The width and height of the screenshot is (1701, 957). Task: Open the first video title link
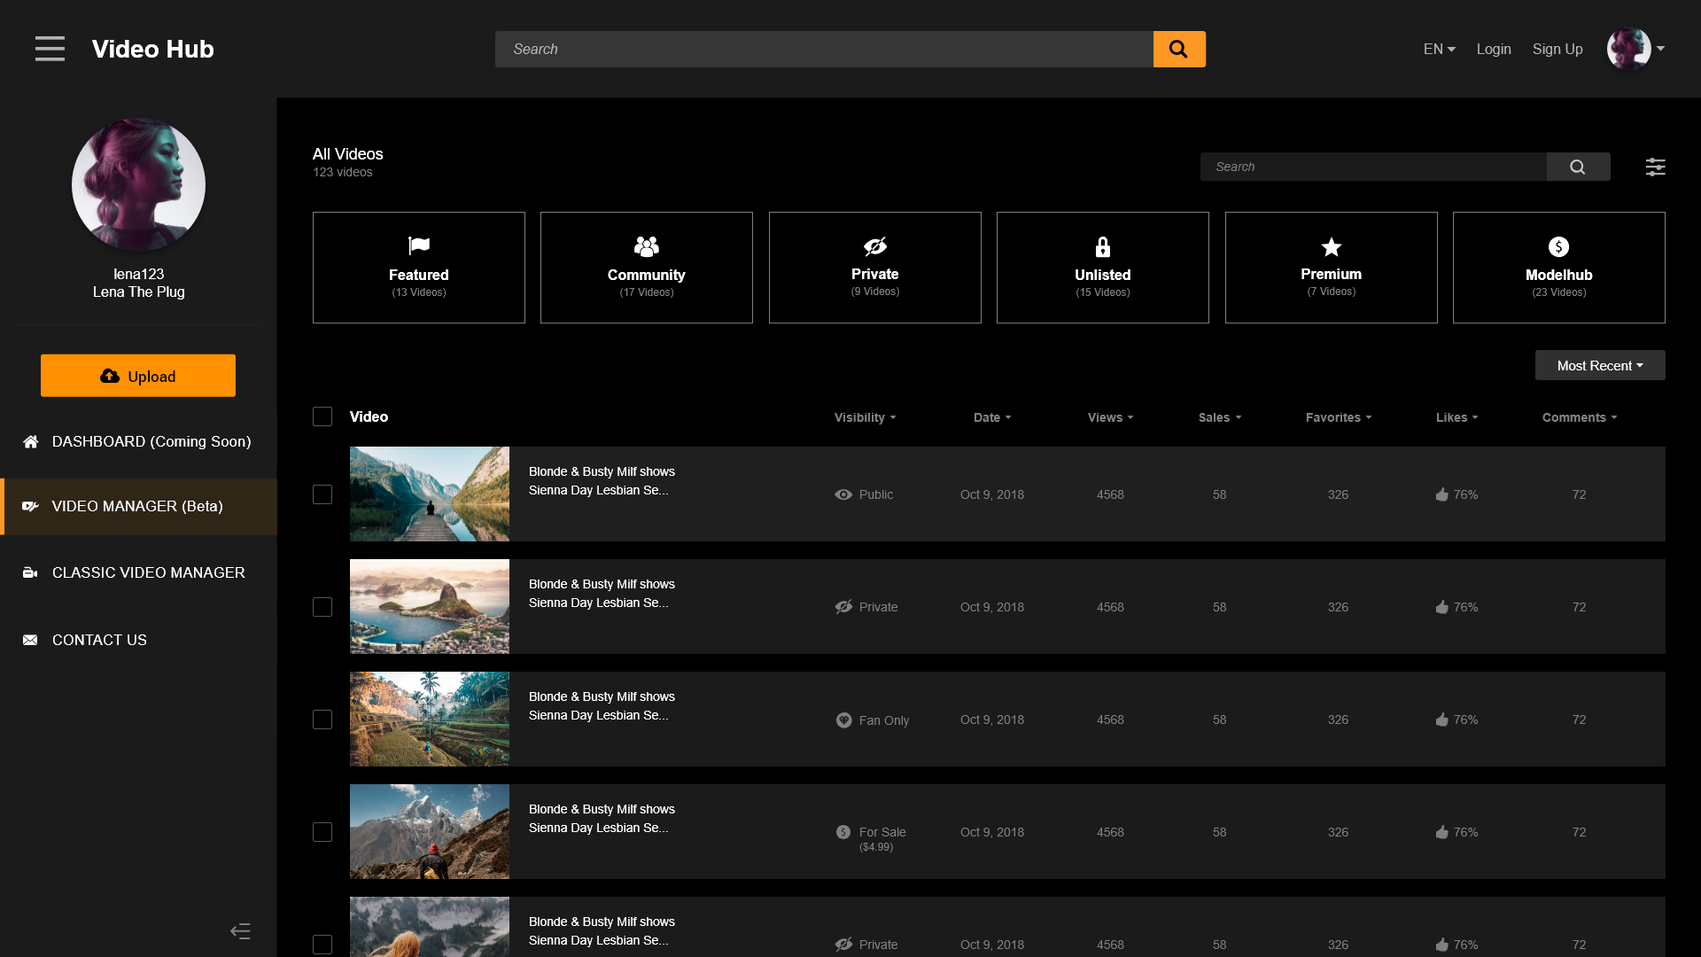602,481
